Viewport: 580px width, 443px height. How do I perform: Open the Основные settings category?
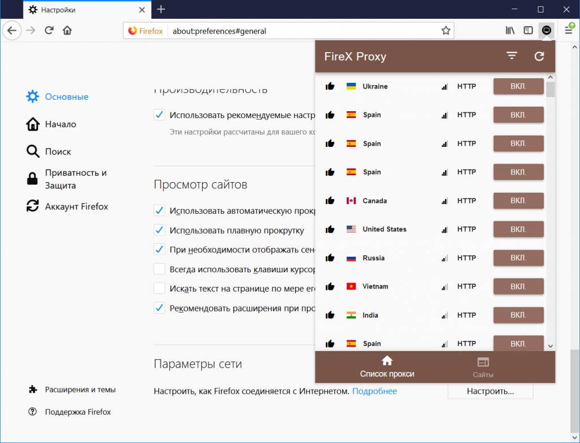57,96
